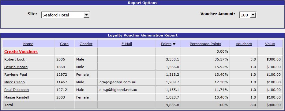Click the Total row label
This screenshot has width=285, height=111.
click(9, 105)
